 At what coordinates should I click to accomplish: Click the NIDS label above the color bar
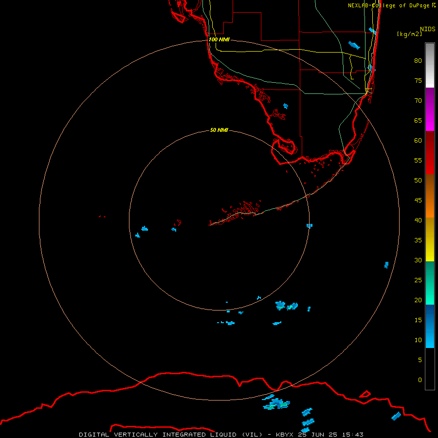tap(428, 29)
